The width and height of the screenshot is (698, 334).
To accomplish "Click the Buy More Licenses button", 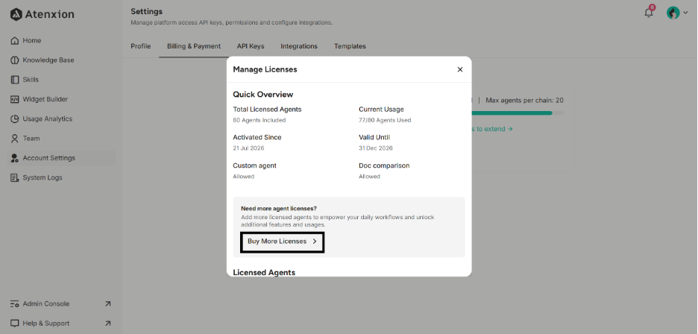I will [x=282, y=242].
